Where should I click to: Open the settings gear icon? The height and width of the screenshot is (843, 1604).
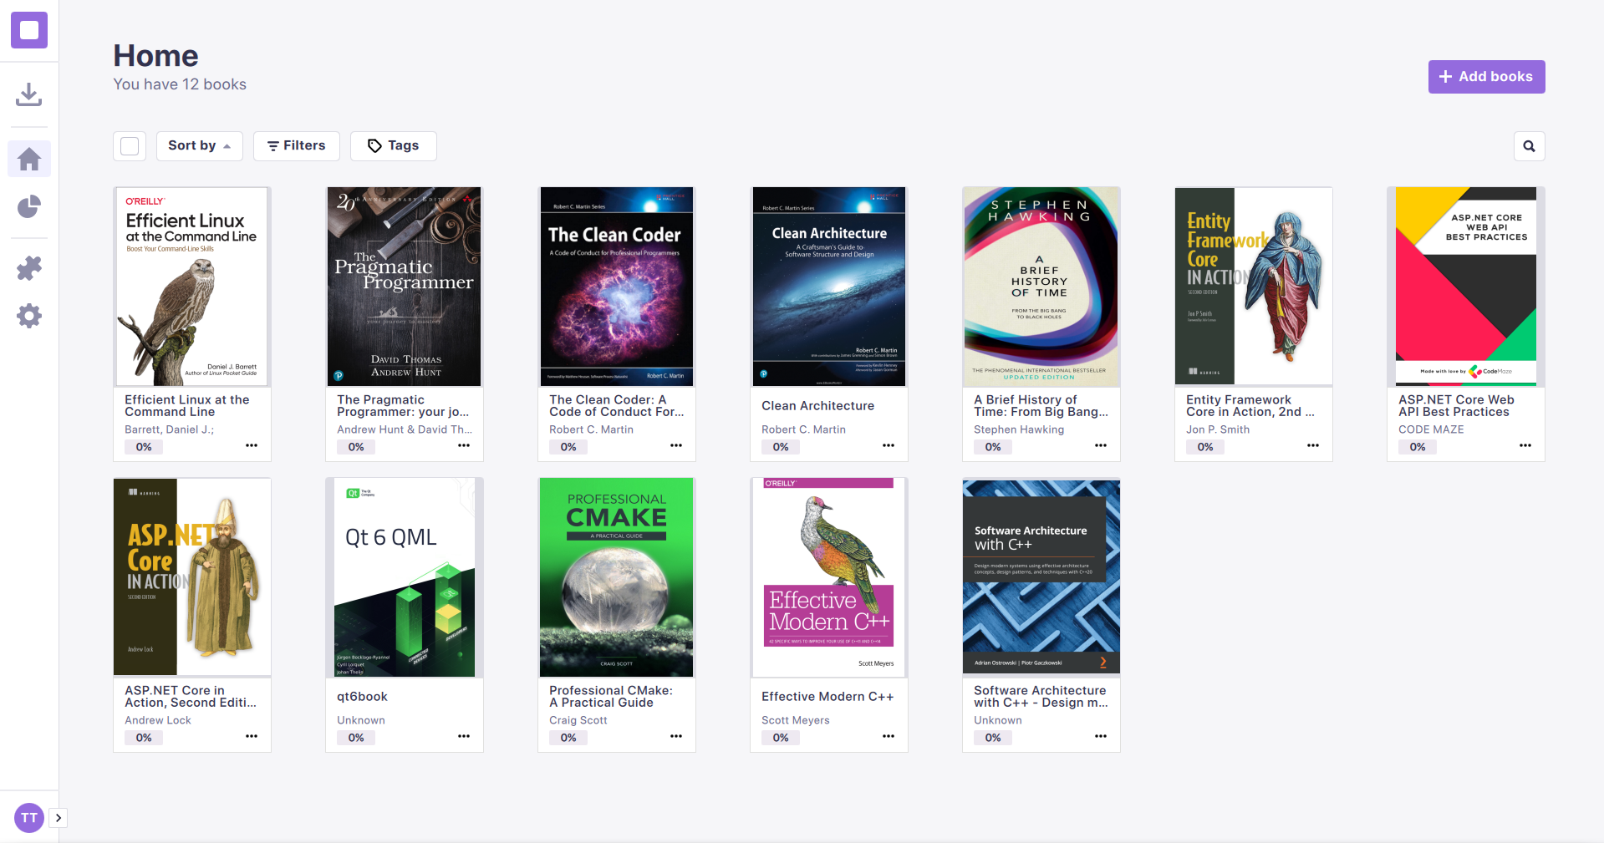tap(29, 316)
